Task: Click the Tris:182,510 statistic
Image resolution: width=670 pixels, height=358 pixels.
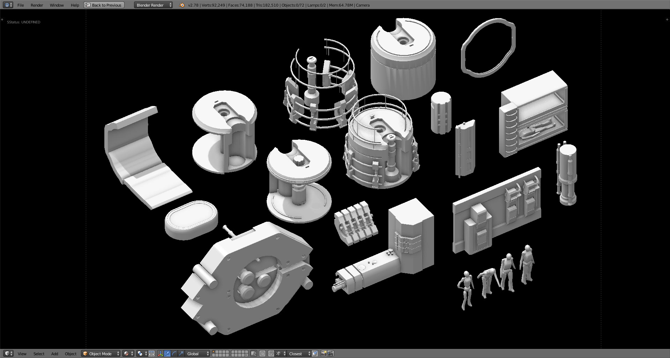Action: tap(267, 5)
